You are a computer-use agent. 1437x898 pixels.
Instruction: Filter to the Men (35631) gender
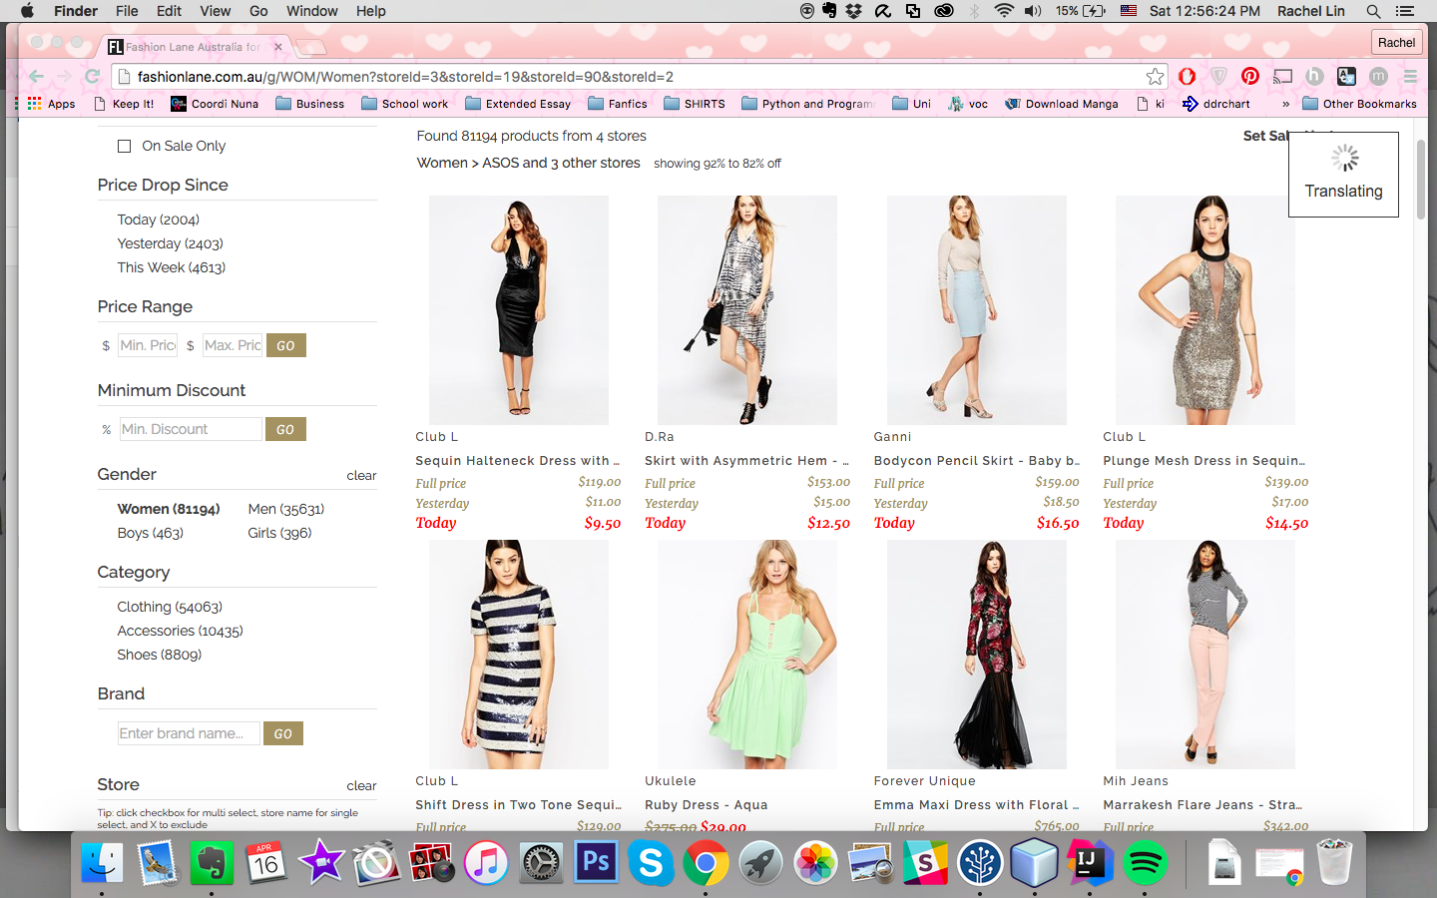[x=286, y=509]
